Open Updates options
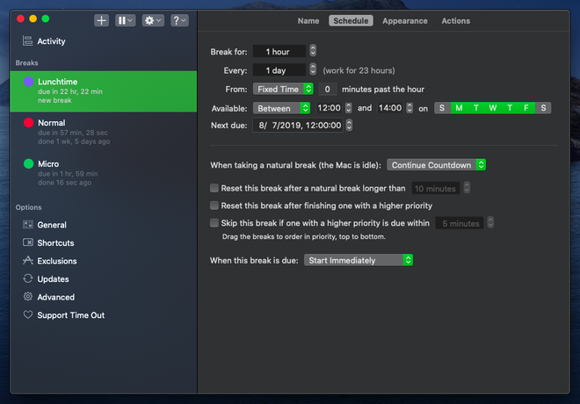This screenshot has width=580, height=404. 53,279
